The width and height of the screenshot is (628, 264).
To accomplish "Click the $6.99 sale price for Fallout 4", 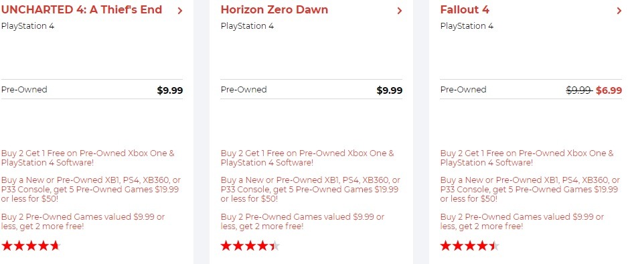I will [609, 90].
